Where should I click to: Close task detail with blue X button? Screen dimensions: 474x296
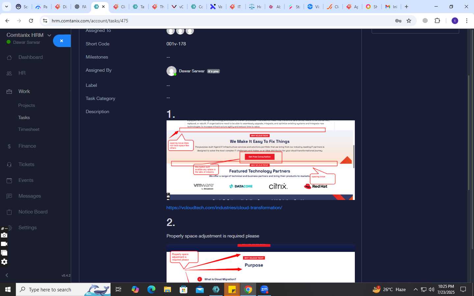coord(62,41)
